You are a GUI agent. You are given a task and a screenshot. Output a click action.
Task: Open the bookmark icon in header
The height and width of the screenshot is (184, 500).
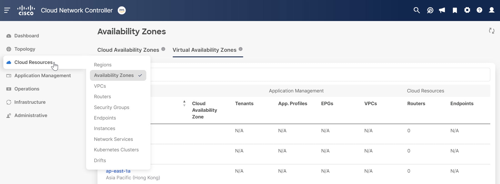[455, 11]
